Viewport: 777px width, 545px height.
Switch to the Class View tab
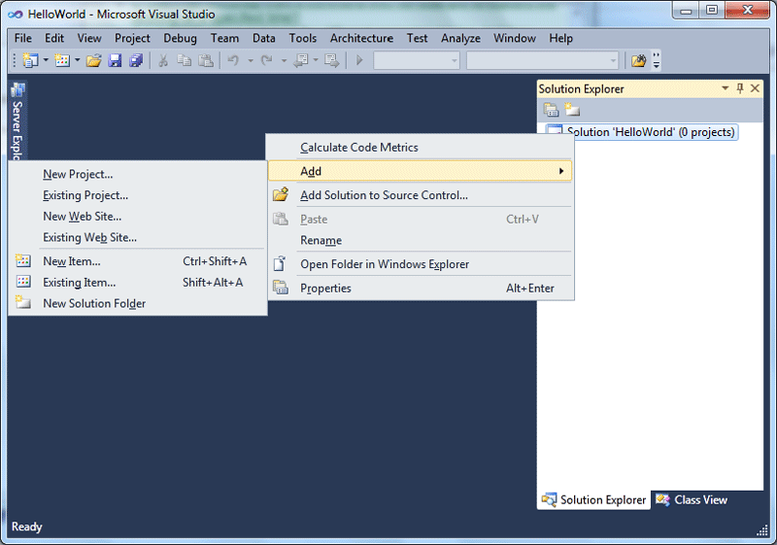click(692, 499)
